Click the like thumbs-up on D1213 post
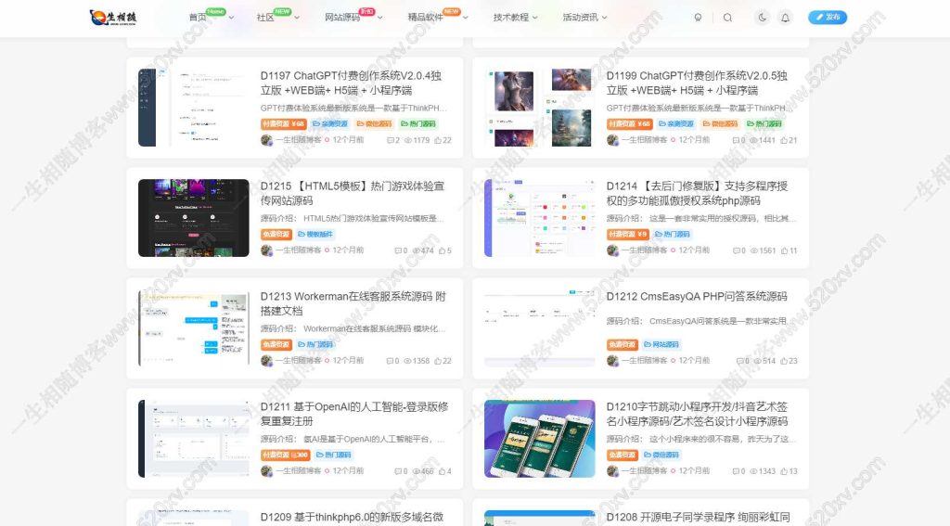The image size is (950, 526). tap(438, 361)
